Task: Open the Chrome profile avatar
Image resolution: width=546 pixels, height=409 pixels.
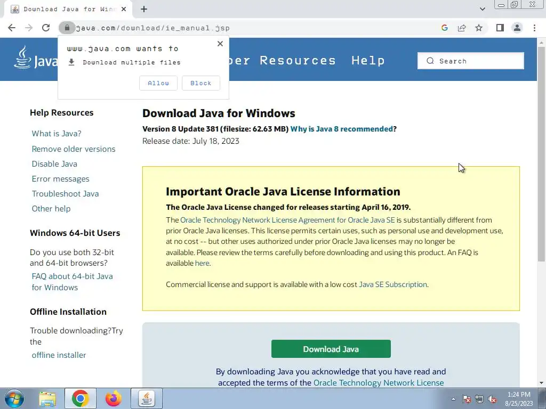Action: click(517, 28)
